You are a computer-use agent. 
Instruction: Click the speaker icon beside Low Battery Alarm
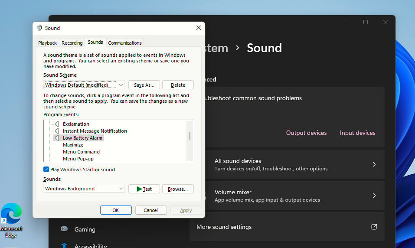point(56,138)
